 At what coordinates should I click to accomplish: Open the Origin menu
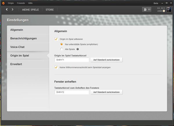pyautogui.click(x=11, y=3)
